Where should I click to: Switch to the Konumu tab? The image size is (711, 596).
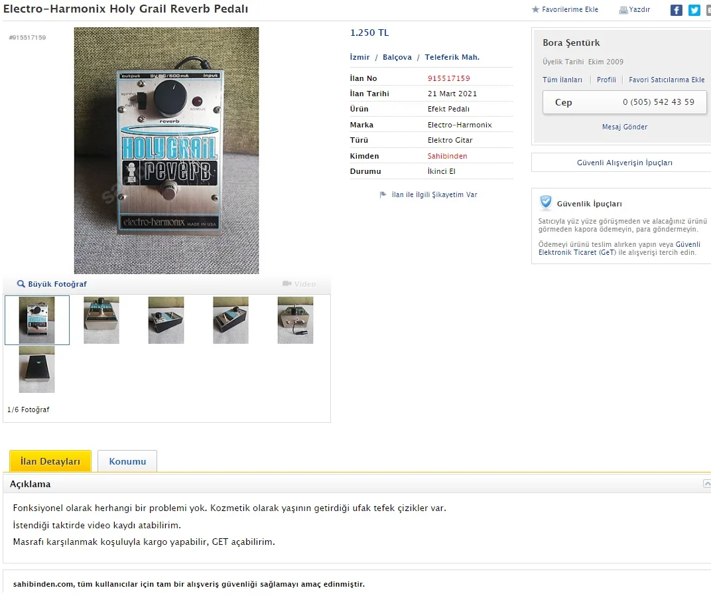click(127, 461)
